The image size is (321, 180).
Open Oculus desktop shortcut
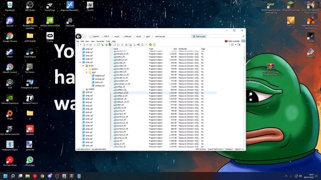[x=50, y=37]
